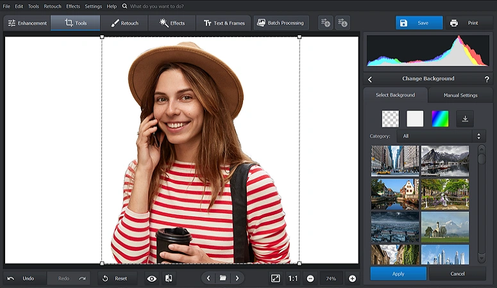Select the city street background thumbnail
497x288 pixels.
[395, 161]
